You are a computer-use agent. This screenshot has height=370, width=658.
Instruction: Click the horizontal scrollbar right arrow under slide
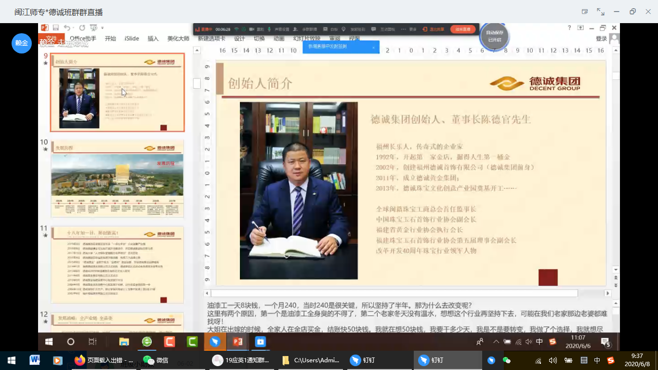(607, 293)
